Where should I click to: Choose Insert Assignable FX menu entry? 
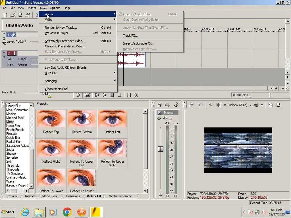pos(150,43)
